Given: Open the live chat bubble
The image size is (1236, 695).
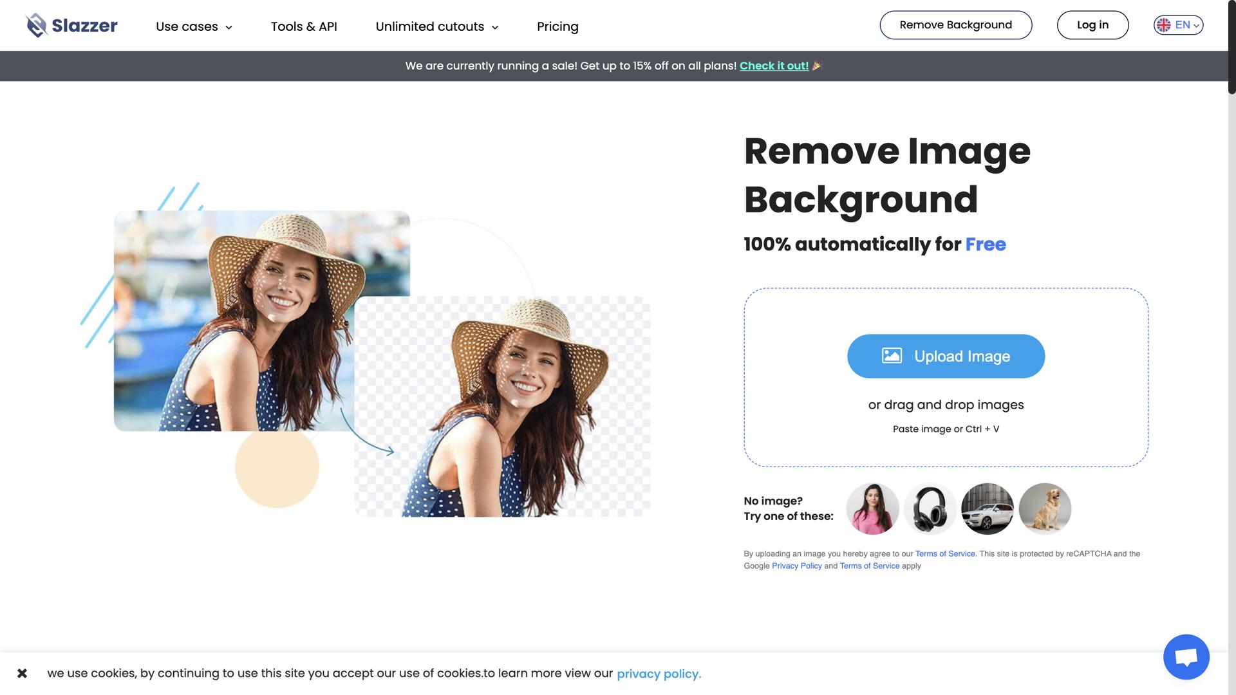Looking at the screenshot, I should (1186, 656).
